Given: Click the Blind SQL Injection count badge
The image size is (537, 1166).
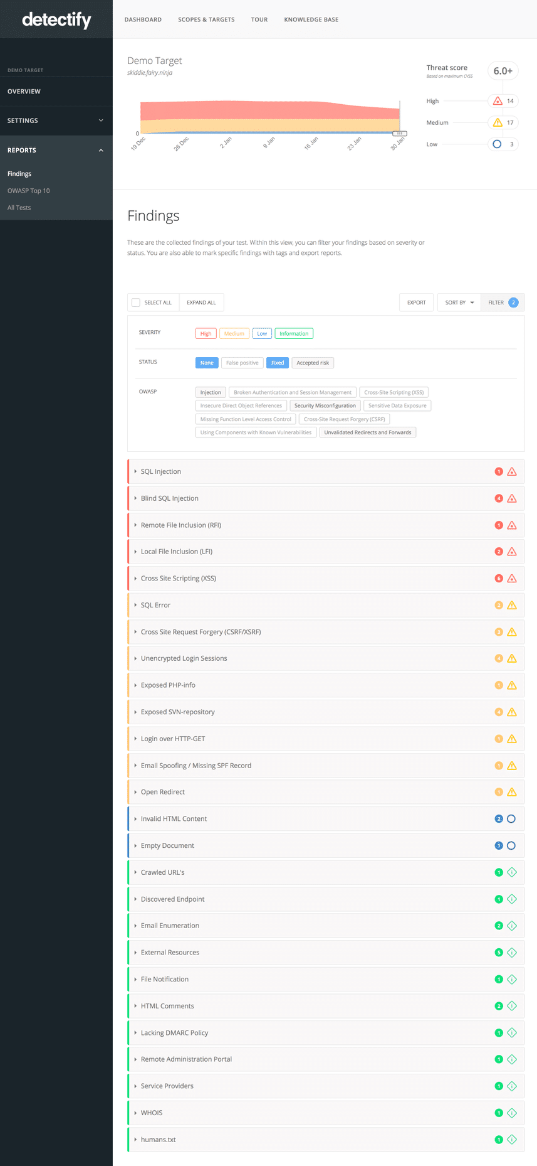Looking at the screenshot, I should coord(499,498).
